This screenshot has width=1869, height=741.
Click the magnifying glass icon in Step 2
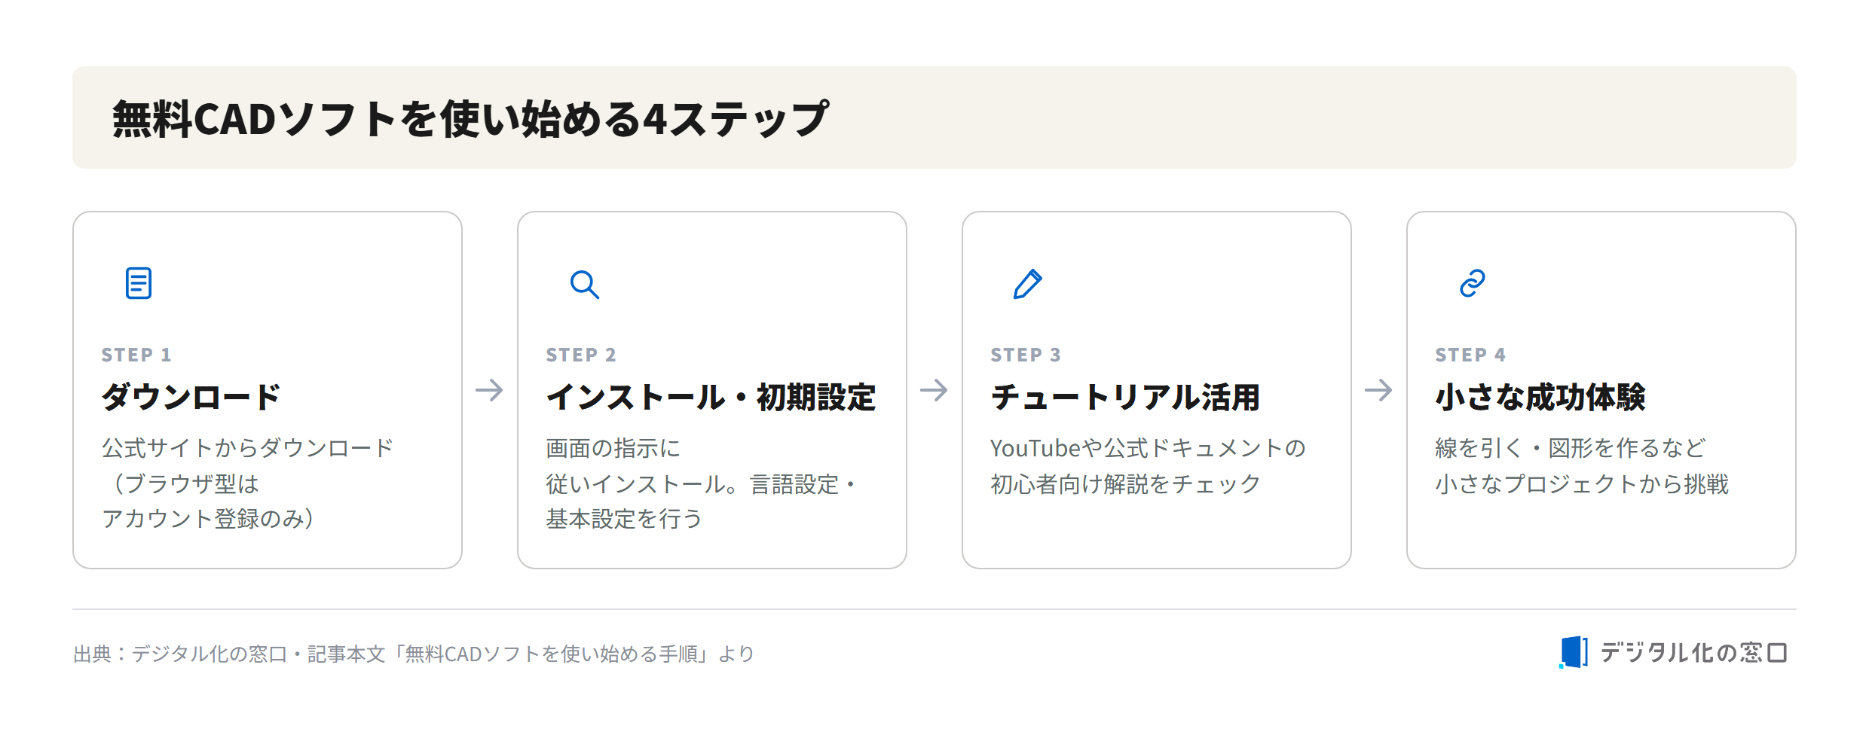(584, 285)
